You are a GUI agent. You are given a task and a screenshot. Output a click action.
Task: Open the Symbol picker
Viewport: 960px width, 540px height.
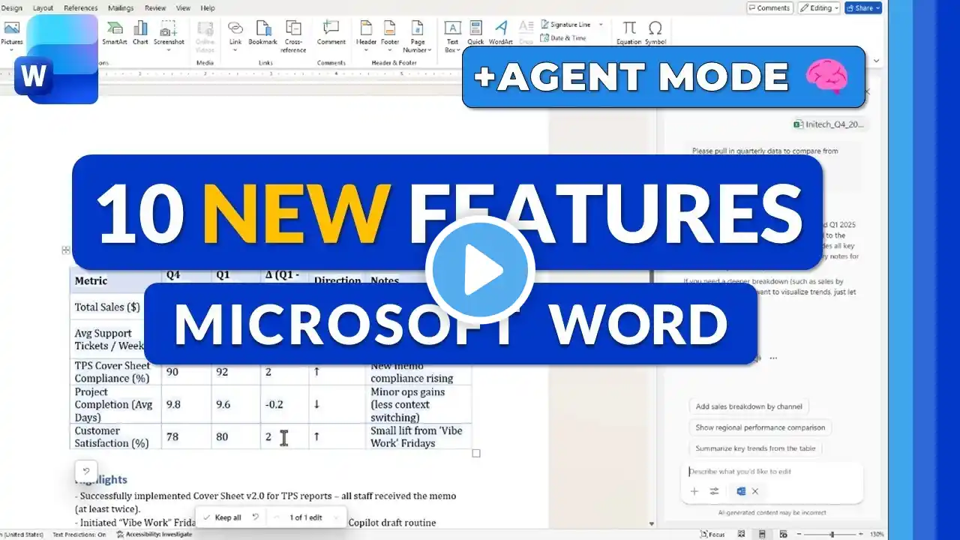click(x=655, y=32)
